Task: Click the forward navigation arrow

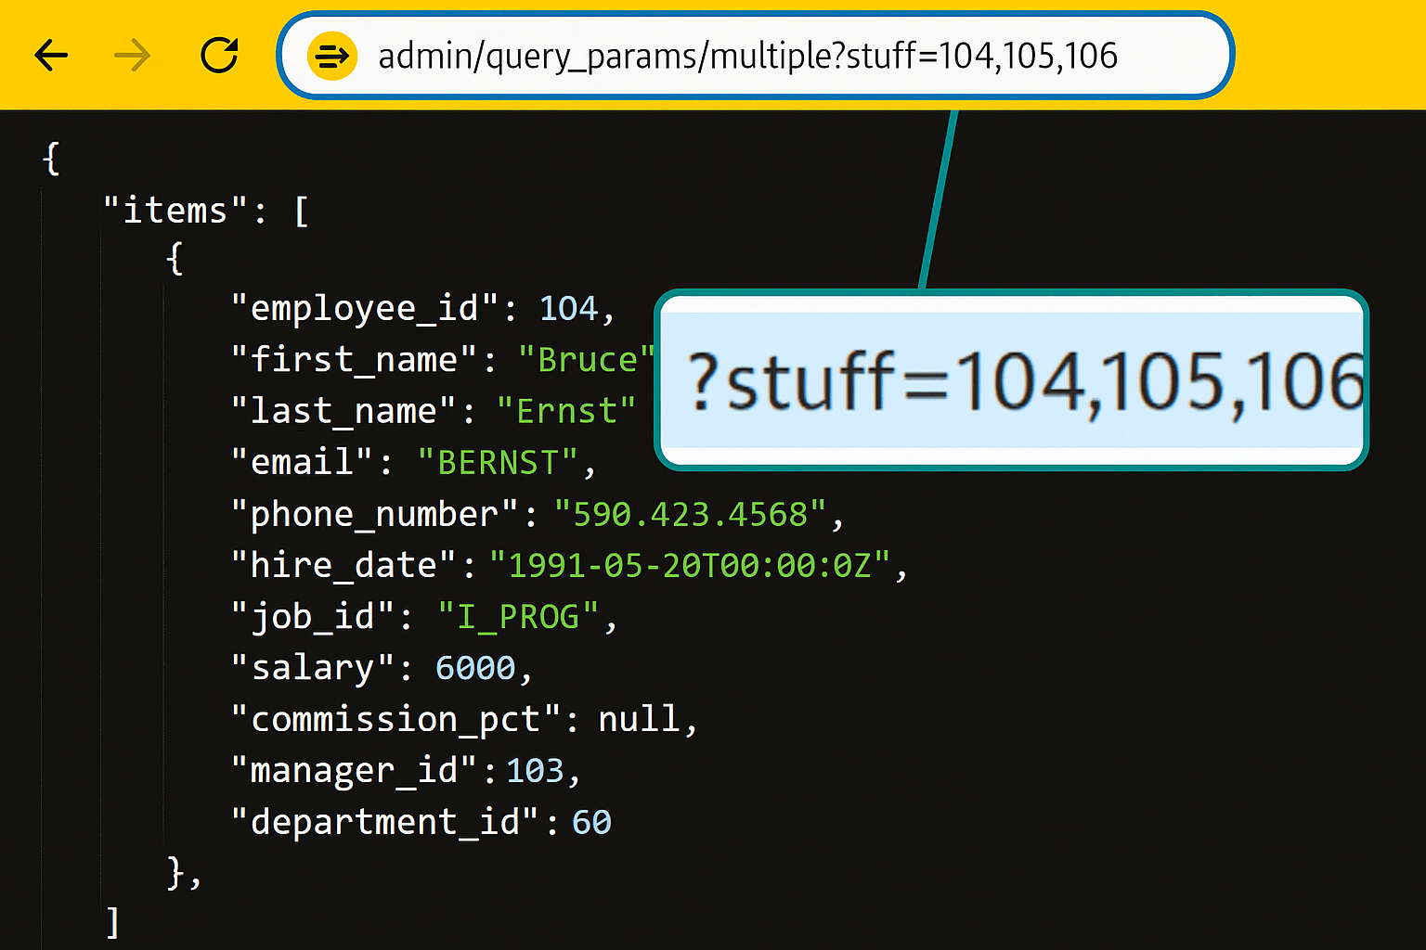Action: [x=132, y=56]
